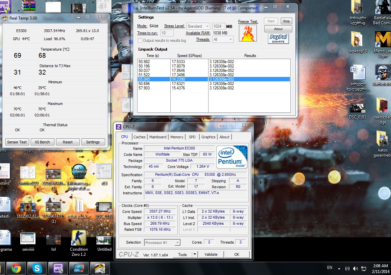Switch to the Mainboard tab in CPU-Z
This screenshot has height=275, width=391.
point(158,137)
